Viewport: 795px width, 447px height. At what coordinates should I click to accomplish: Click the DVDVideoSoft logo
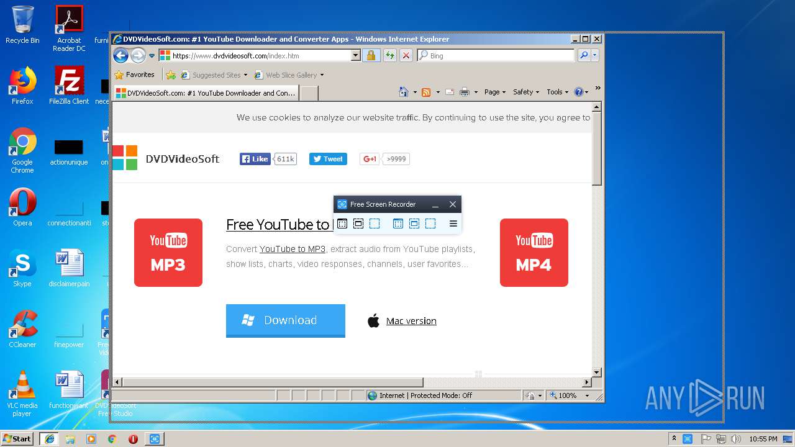tap(166, 158)
